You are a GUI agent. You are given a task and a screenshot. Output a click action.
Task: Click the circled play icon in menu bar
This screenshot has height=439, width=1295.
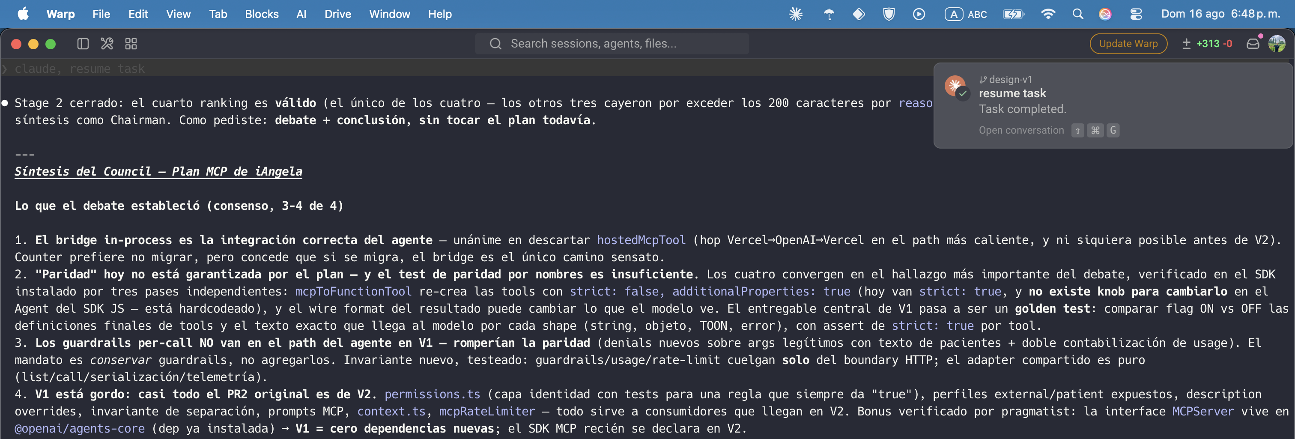919,14
